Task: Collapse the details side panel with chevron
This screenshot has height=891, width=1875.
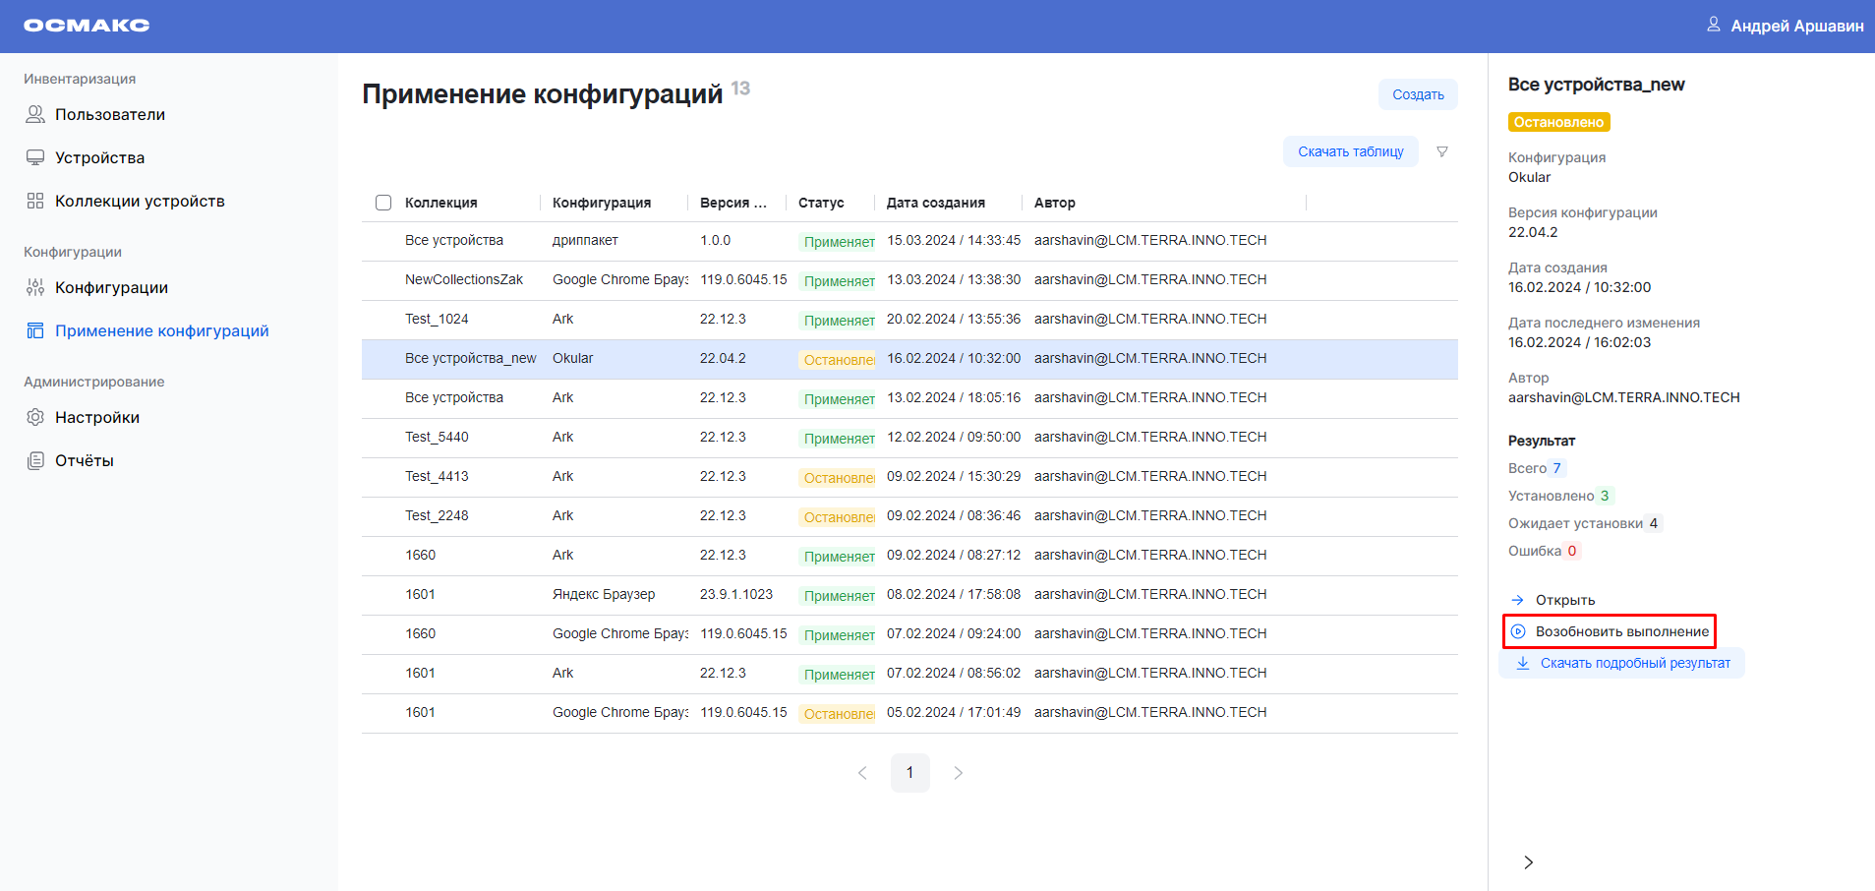Action: click(1528, 862)
